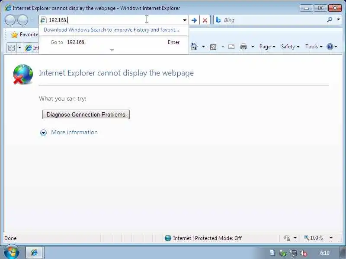The image size is (346, 259).
Task: Click the red Stop loading X
Action: click(205, 20)
